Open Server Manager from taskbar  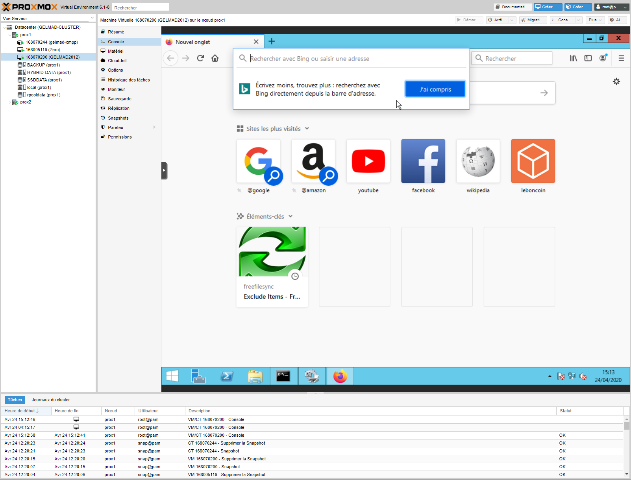pyautogui.click(x=198, y=376)
